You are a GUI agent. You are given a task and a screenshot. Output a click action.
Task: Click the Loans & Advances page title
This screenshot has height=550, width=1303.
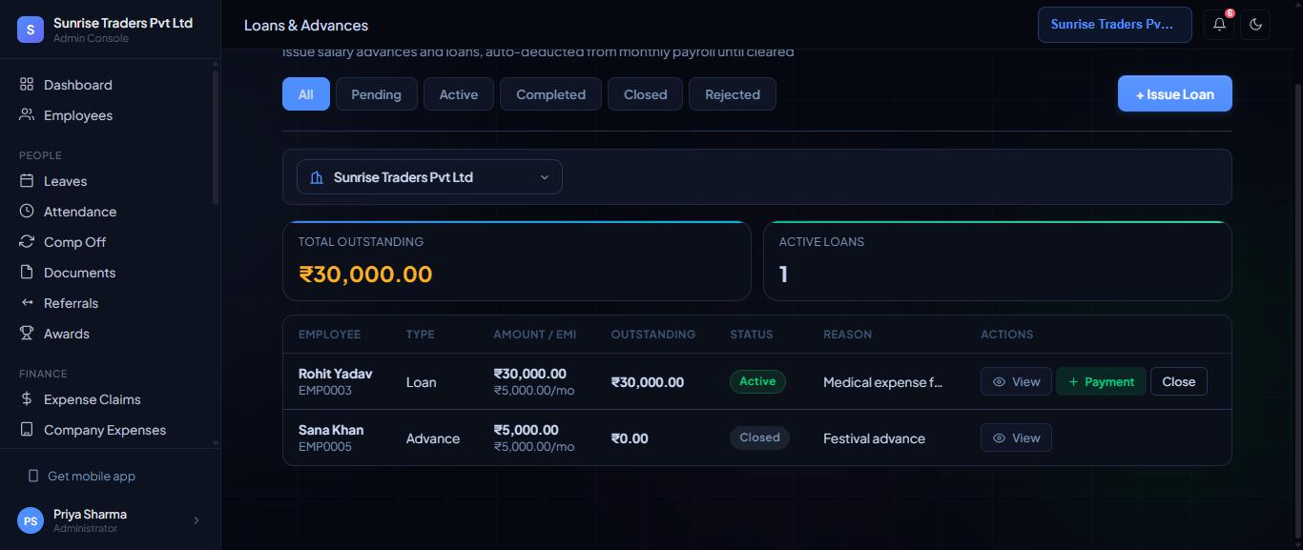pyautogui.click(x=306, y=25)
